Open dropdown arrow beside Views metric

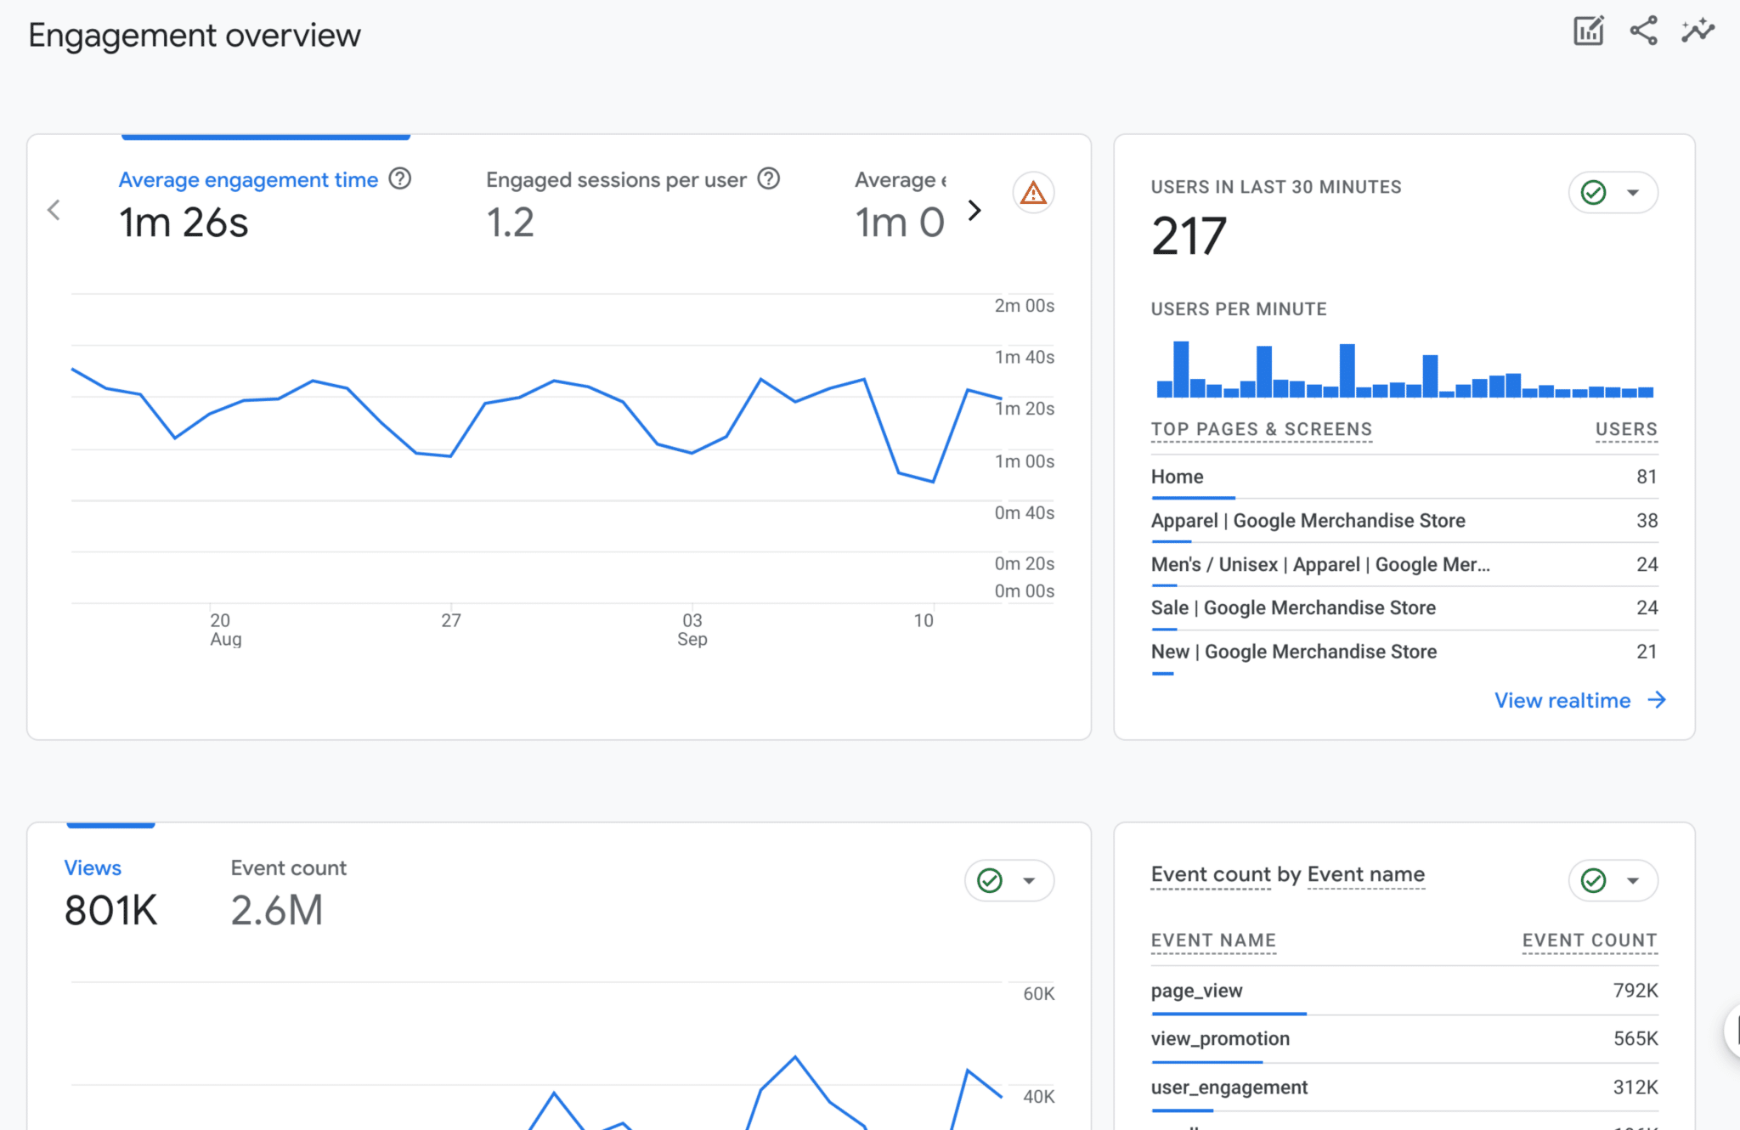(1029, 881)
